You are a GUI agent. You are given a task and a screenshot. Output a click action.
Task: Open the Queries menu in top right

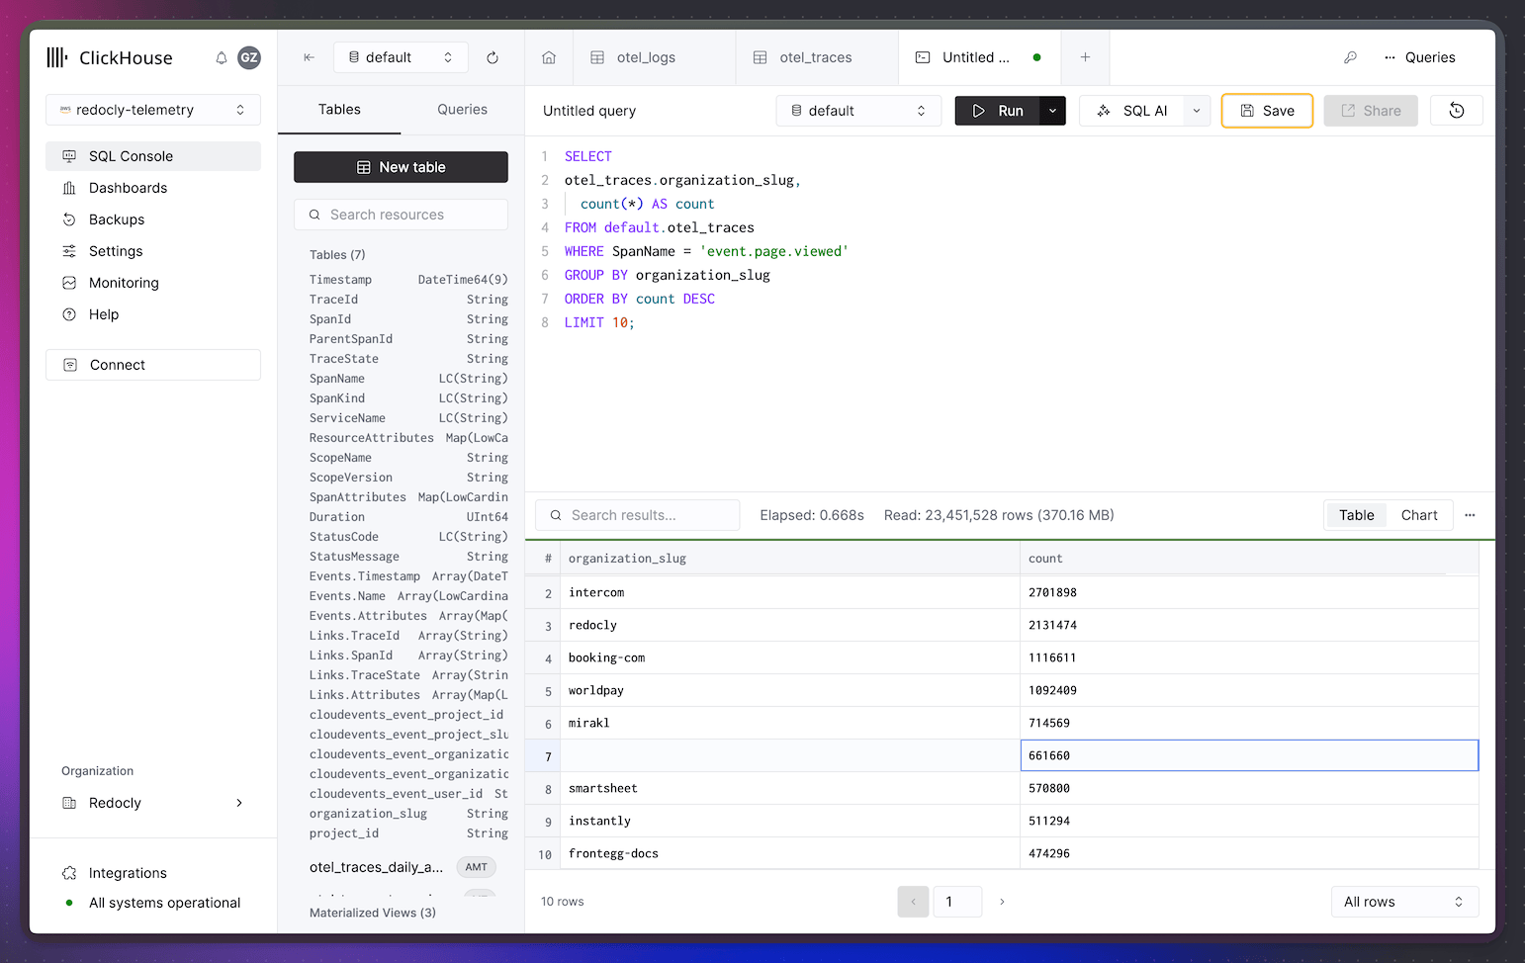(1420, 57)
